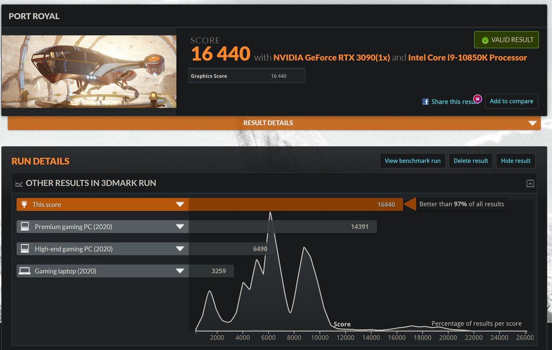Open Premium gaming PC dropdown arrow

[180, 227]
